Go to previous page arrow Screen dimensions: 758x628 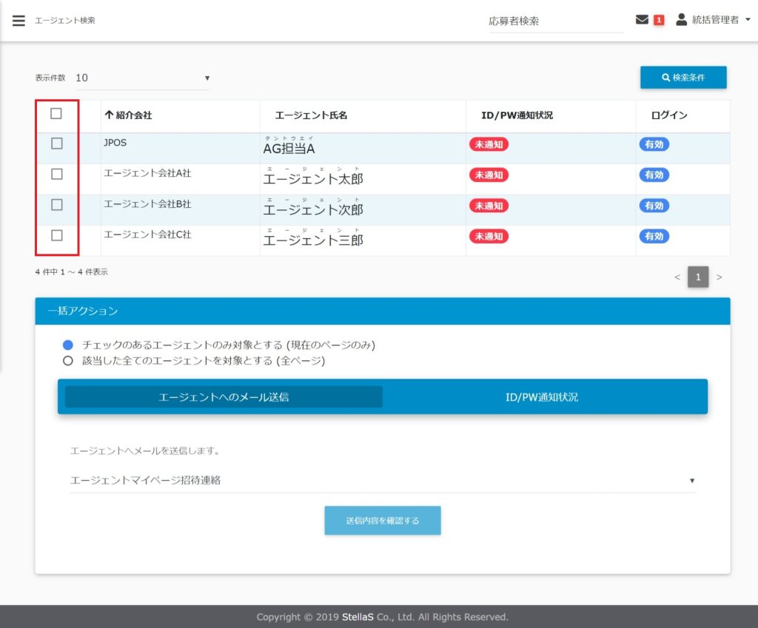tap(677, 277)
